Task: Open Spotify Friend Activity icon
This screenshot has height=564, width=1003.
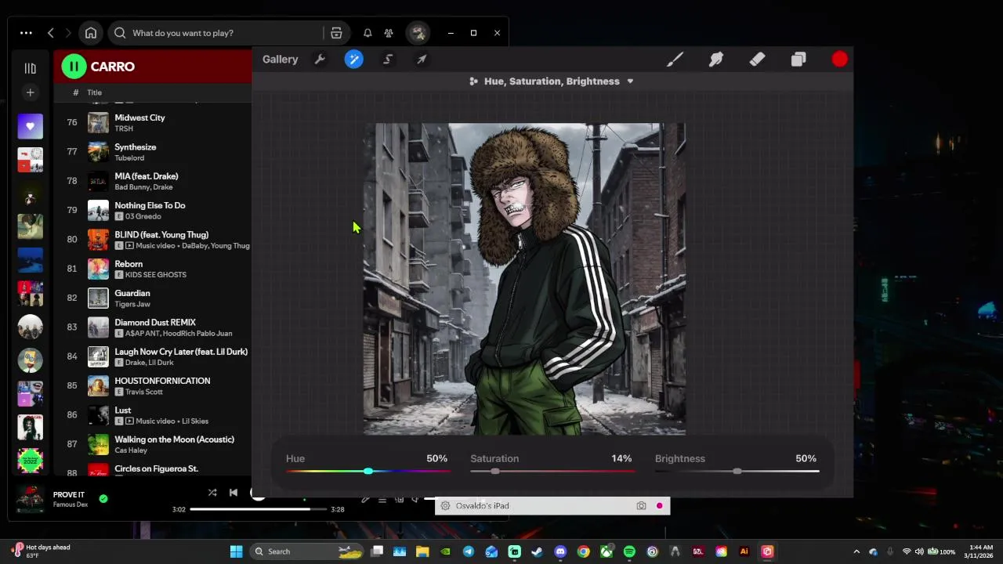Action: 389,33
